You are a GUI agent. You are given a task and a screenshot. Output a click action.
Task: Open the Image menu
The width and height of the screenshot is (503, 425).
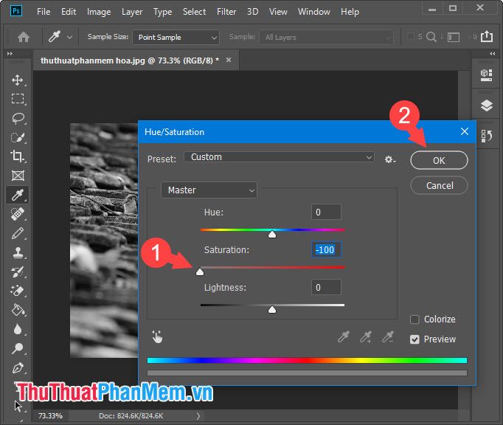(99, 12)
